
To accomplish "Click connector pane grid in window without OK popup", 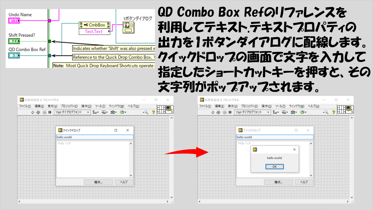I will (x=161, y=109).
